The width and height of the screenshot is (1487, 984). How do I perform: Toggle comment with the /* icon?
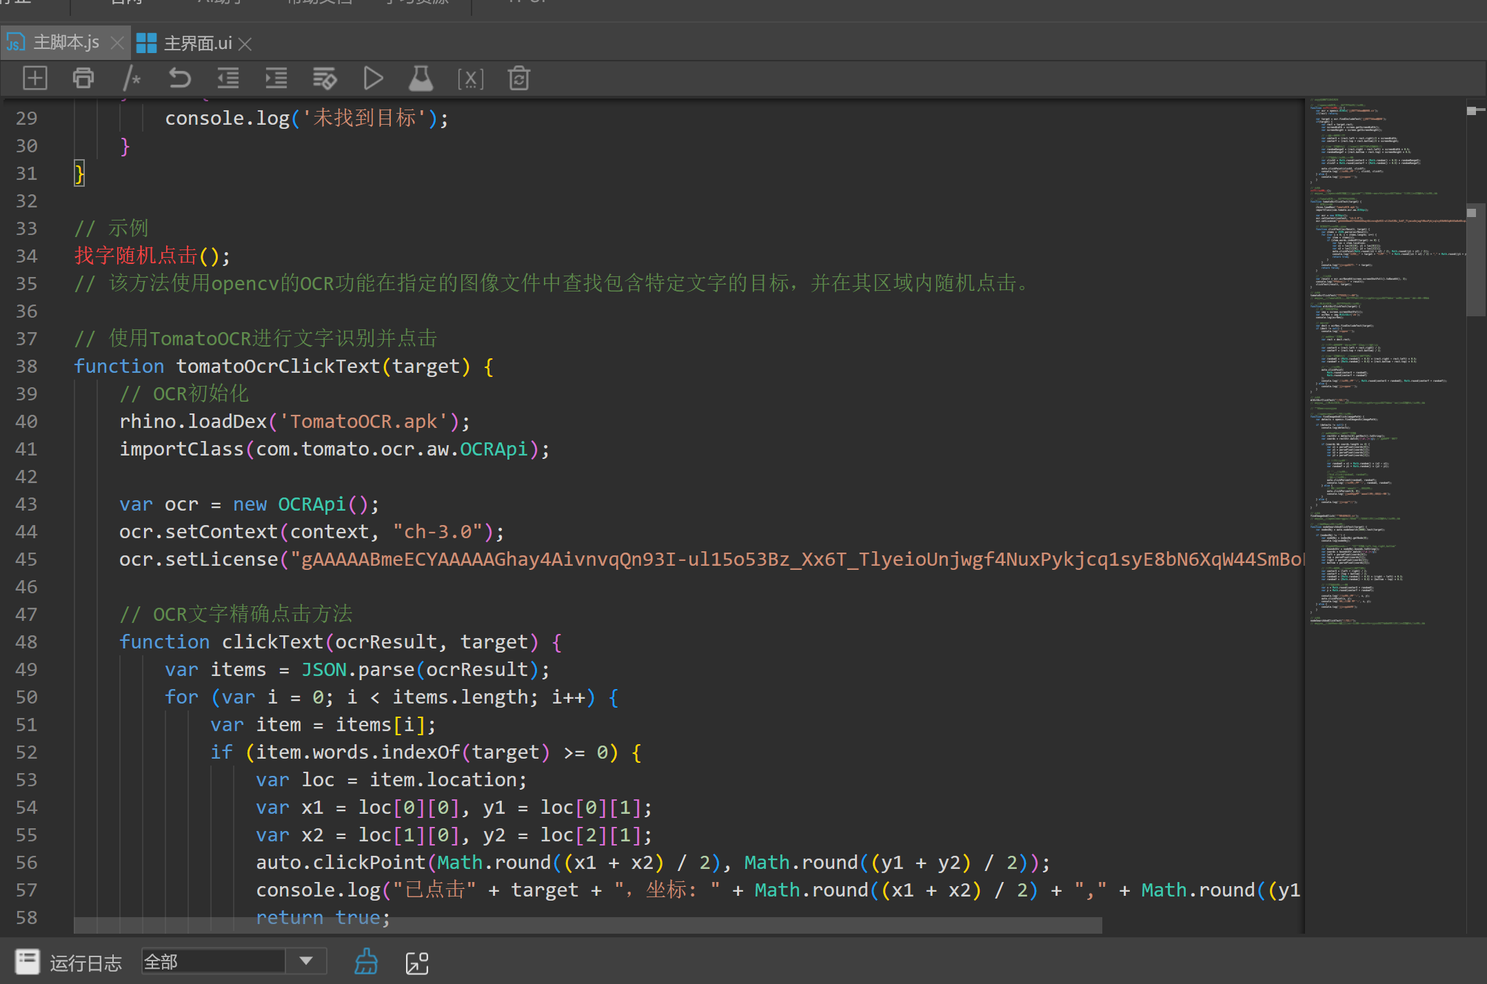(132, 78)
